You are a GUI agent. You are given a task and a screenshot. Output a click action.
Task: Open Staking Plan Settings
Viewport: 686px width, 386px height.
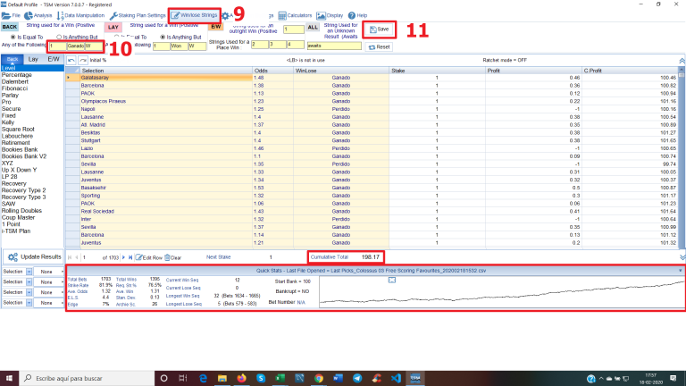(138, 15)
